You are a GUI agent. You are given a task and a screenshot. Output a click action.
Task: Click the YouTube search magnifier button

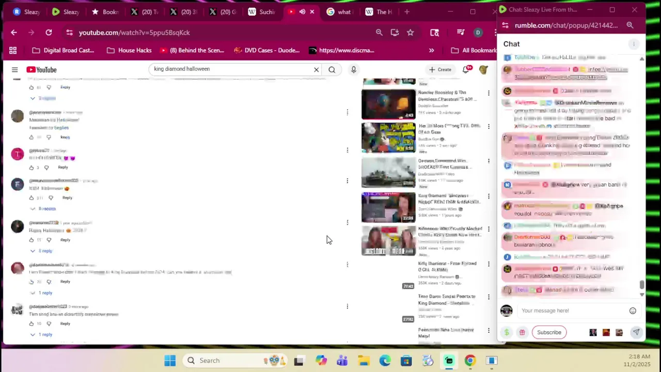tap(332, 70)
